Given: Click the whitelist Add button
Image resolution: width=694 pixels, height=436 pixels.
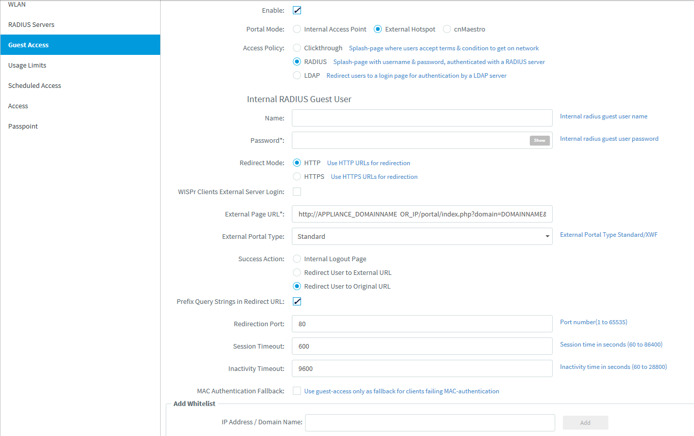Looking at the screenshot, I should tap(585, 422).
